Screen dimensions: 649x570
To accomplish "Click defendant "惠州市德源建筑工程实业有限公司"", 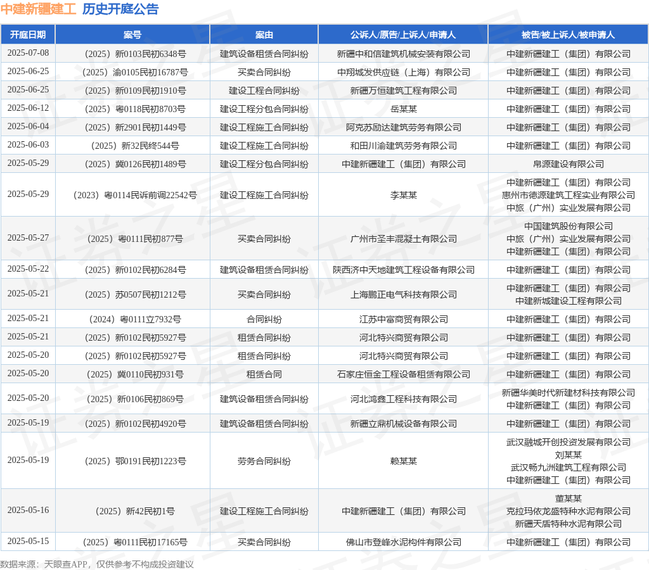I will tap(569, 195).
